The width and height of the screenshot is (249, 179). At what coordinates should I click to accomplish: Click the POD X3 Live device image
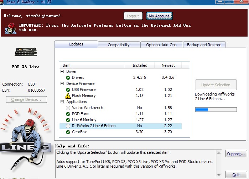26,52
